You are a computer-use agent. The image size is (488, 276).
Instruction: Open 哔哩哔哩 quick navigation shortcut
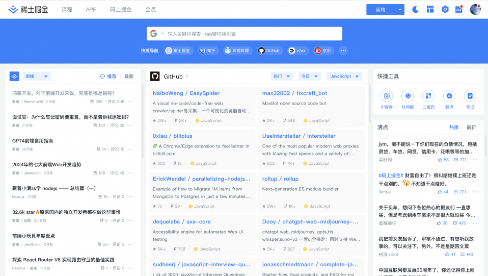238,51
